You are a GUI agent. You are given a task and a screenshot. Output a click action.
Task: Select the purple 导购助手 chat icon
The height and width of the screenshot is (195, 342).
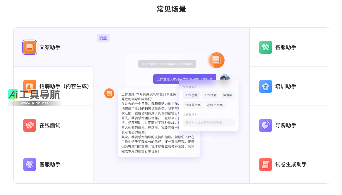pyautogui.click(x=266, y=125)
